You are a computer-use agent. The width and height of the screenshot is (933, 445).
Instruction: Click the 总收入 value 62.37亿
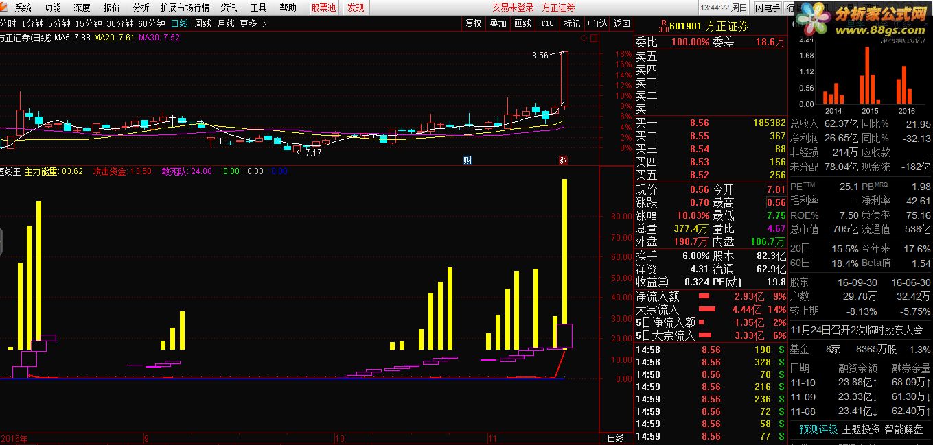(842, 123)
